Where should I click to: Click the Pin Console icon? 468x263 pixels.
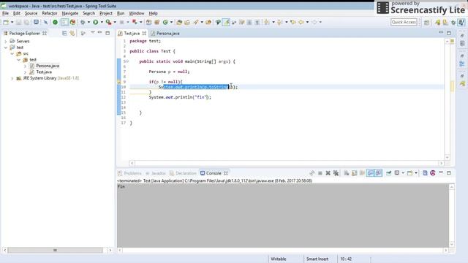[388, 173]
